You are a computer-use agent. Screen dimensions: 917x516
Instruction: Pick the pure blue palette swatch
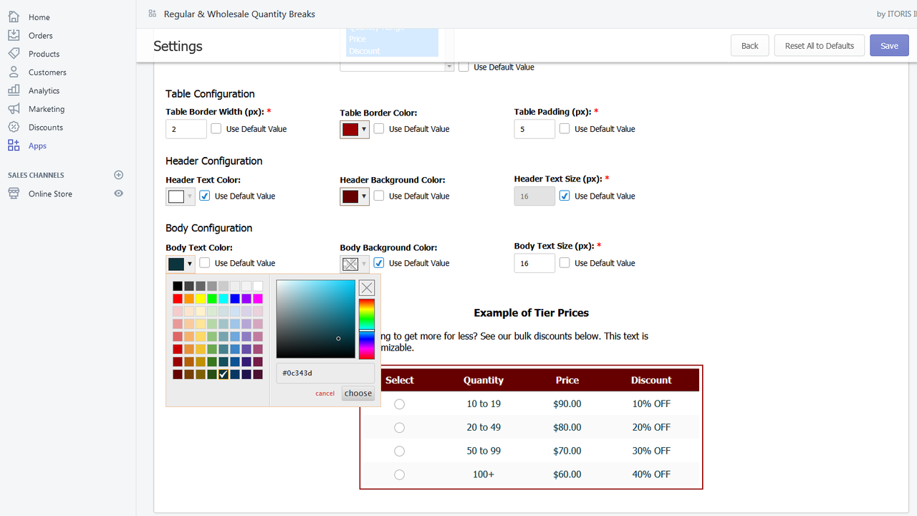235,298
